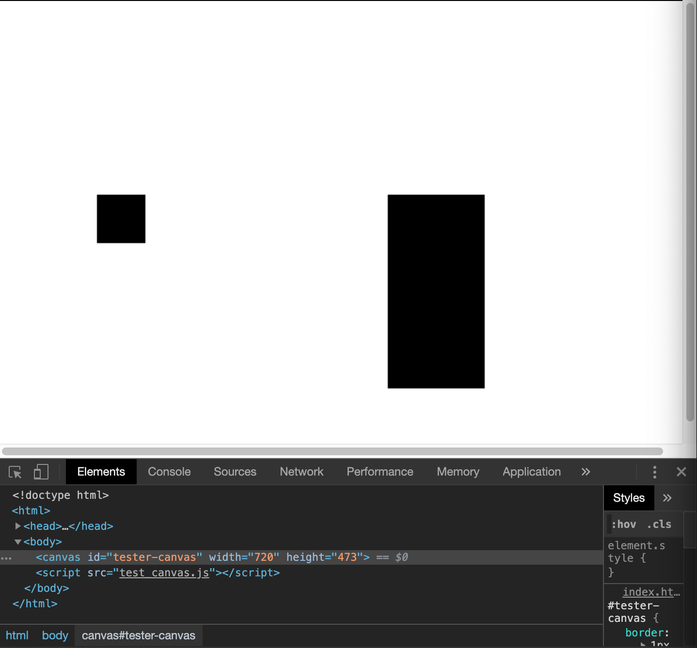Show more Styles pane tabs chevron
The image size is (697, 648).
667,498
